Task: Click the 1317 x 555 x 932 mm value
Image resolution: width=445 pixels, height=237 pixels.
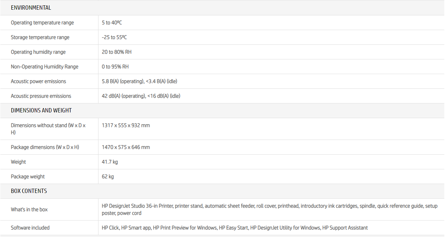Action: tap(126, 125)
